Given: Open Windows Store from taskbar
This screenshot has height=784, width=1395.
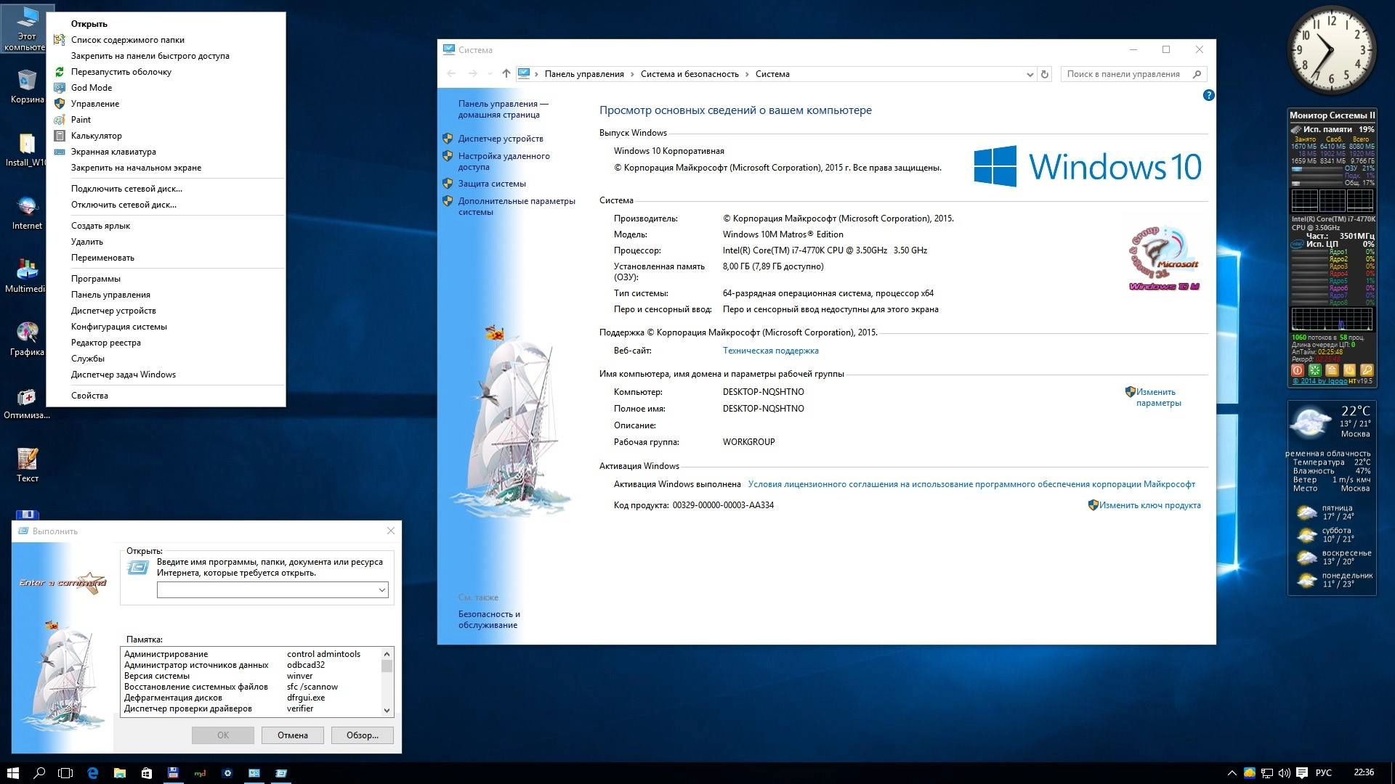Looking at the screenshot, I should [146, 773].
